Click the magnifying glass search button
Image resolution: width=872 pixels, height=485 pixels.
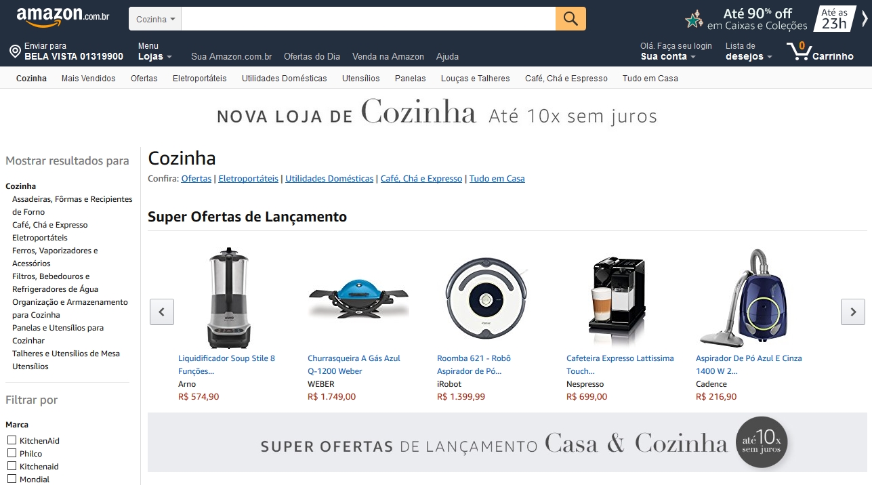tap(570, 18)
